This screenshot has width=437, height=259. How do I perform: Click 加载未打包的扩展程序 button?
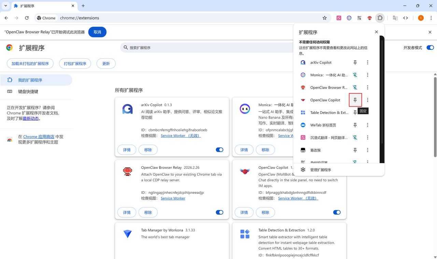(x=30, y=63)
